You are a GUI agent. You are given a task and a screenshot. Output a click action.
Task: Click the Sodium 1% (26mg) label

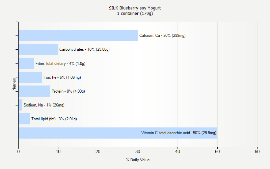[x=44, y=105]
